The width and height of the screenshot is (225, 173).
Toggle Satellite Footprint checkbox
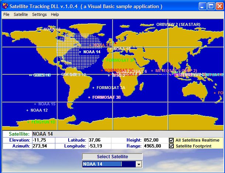click(x=171, y=146)
